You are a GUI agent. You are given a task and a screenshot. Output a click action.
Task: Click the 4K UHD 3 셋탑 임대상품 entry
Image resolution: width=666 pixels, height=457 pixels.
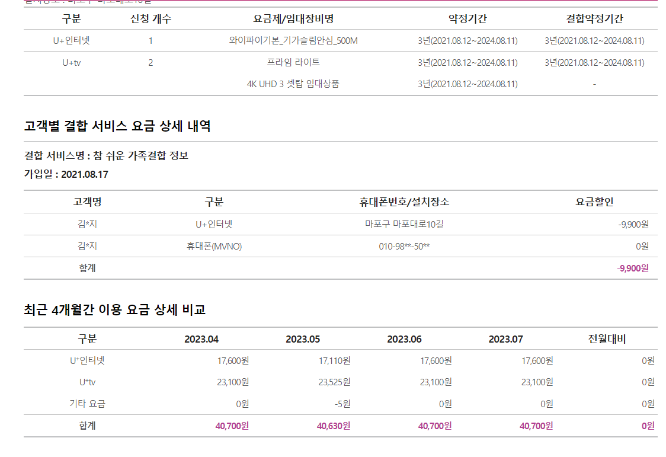click(293, 84)
